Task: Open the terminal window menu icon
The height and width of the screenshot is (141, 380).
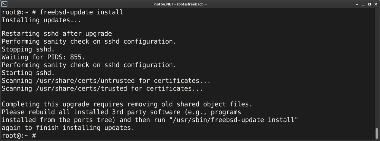Action: click(x=4, y=4)
